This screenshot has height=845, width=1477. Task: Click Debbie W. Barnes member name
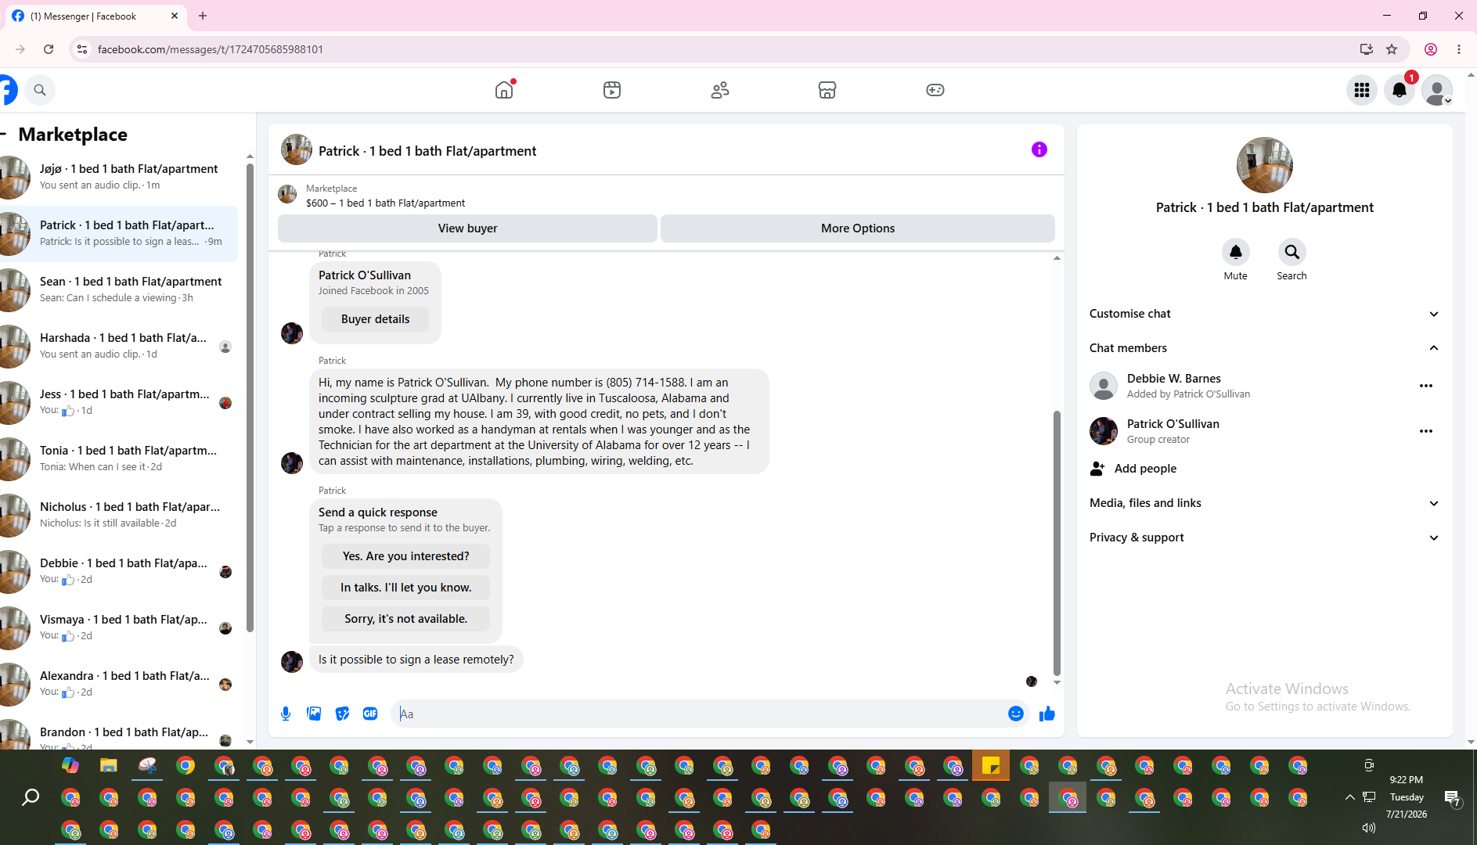[1173, 379]
